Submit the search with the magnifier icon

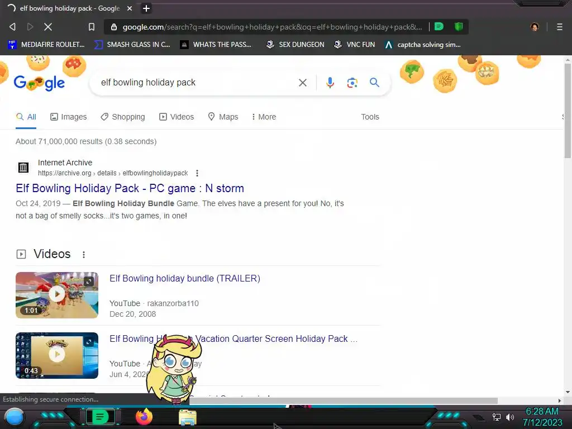(374, 83)
